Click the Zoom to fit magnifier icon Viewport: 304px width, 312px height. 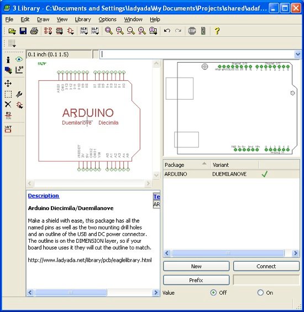108,31
